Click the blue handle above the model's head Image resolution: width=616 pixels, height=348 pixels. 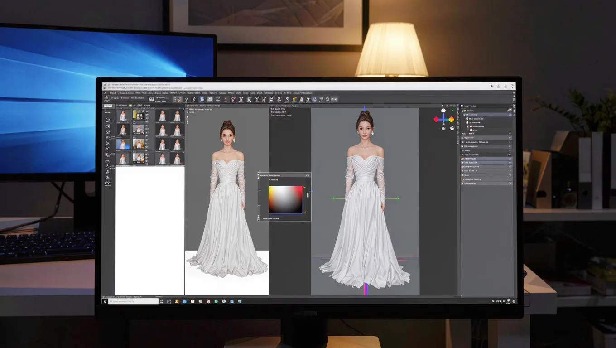pos(365,109)
